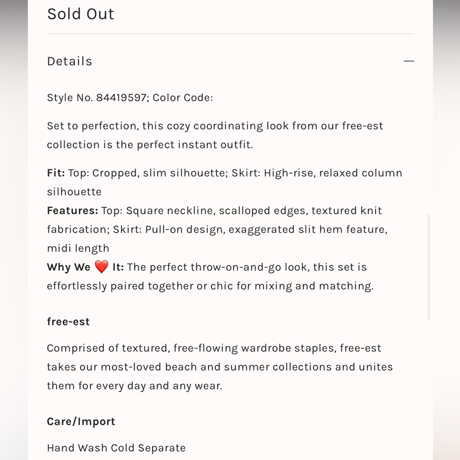Image resolution: width=460 pixels, height=460 pixels.
Task: Collapse the Details section with minus icon
Action: tap(408, 61)
